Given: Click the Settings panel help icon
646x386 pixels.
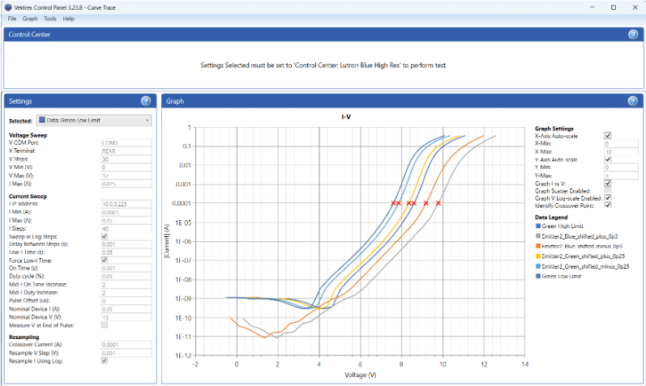Looking at the screenshot, I should click(x=146, y=101).
